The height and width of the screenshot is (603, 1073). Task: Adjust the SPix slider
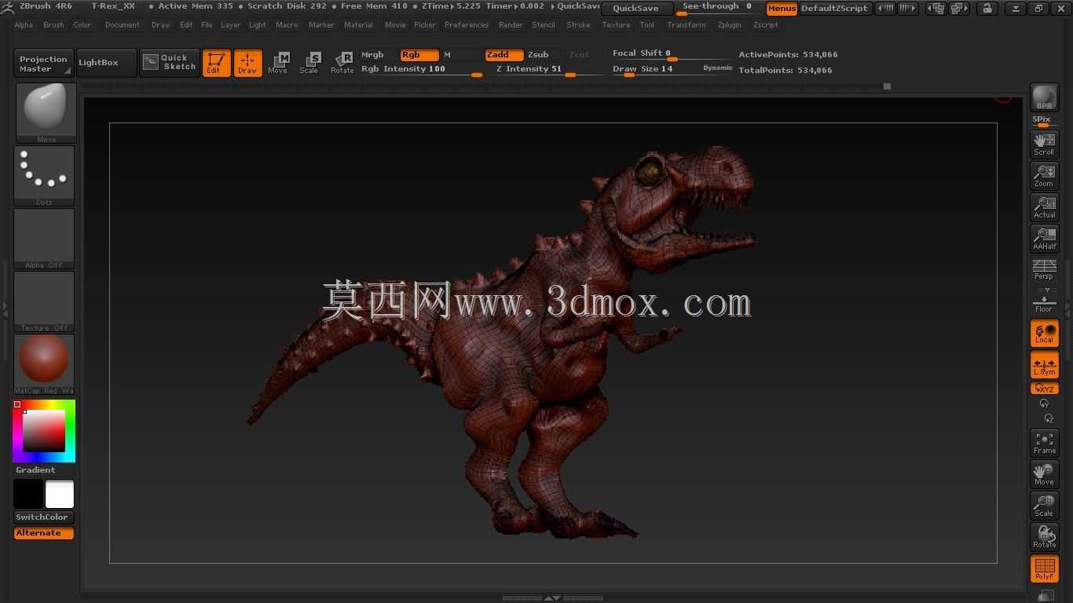(x=1044, y=121)
